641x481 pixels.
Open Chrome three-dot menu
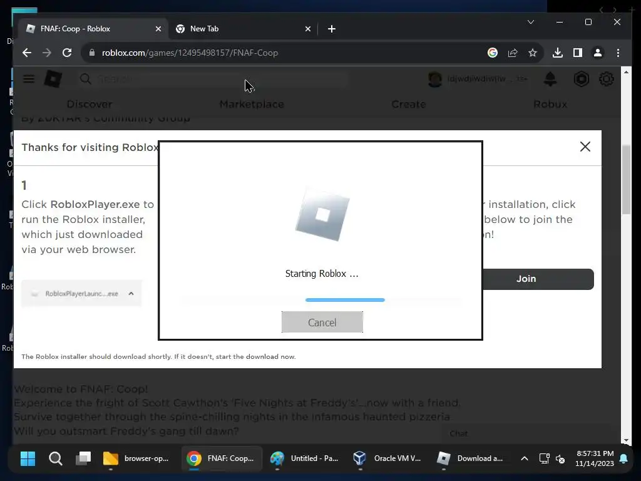[x=618, y=53]
